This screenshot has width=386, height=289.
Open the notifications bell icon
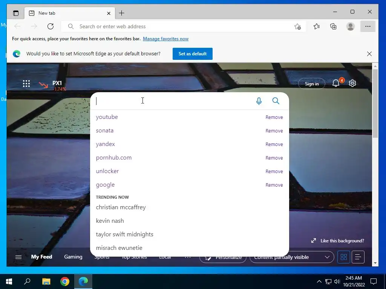click(x=336, y=83)
